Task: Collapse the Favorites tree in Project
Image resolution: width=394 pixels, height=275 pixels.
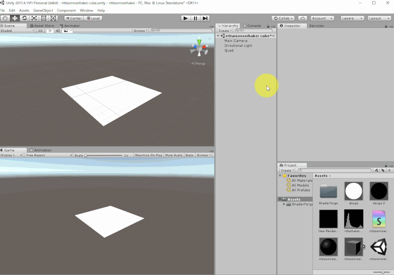Action: click(280, 175)
